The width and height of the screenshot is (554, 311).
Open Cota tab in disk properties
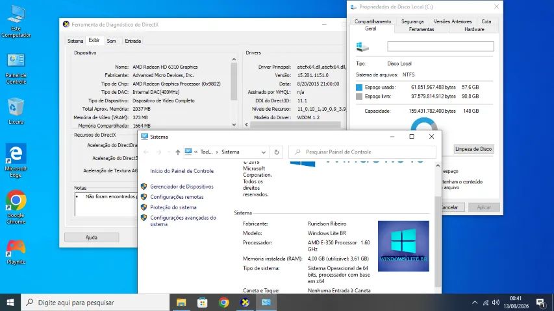(x=486, y=21)
